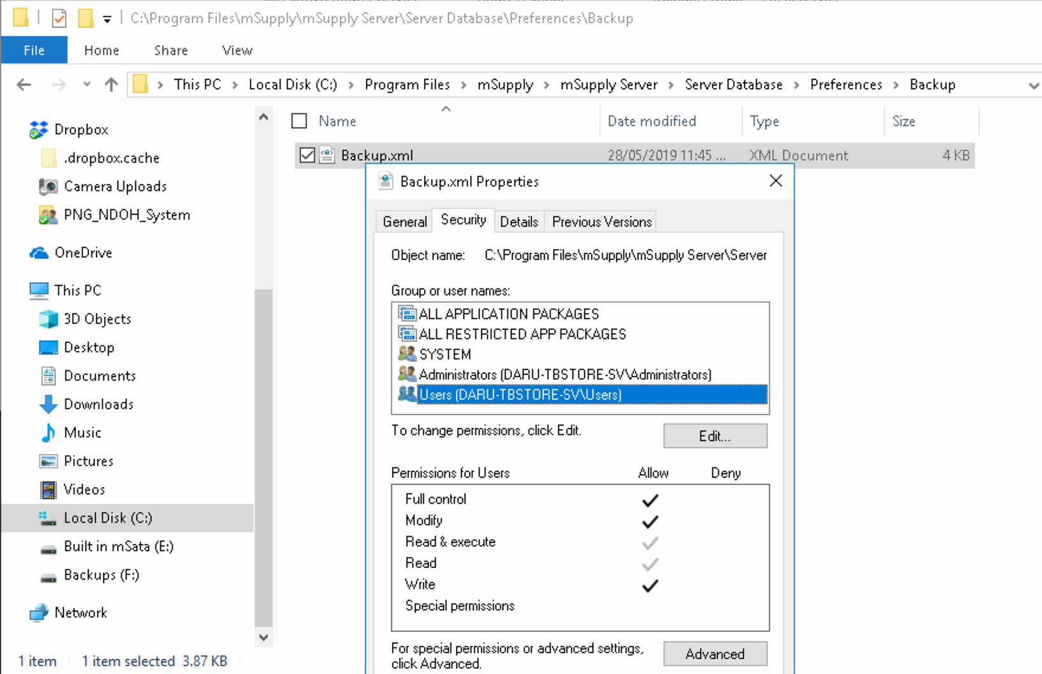Toggle the select-all checkbox beside Name
Image resolution: width=1042 pixels, height=674 pixels.
(299, 121)
